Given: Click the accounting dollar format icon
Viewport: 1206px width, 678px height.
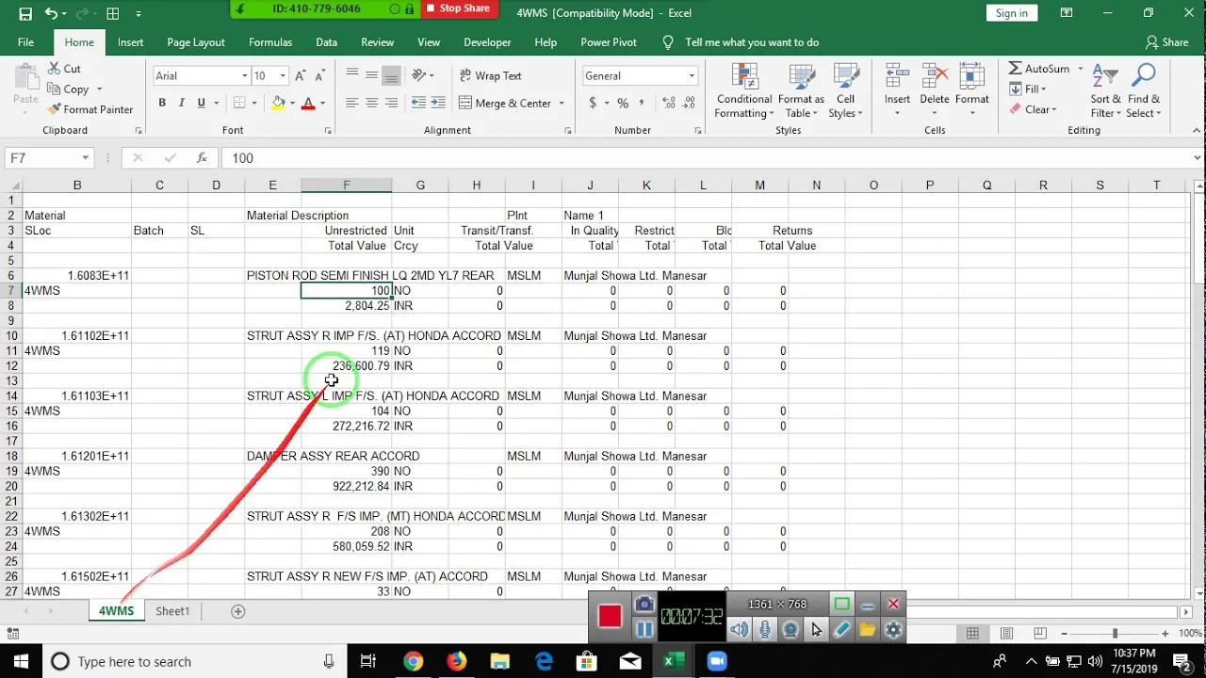Looking at the screenshot, I should click(592, 103).
